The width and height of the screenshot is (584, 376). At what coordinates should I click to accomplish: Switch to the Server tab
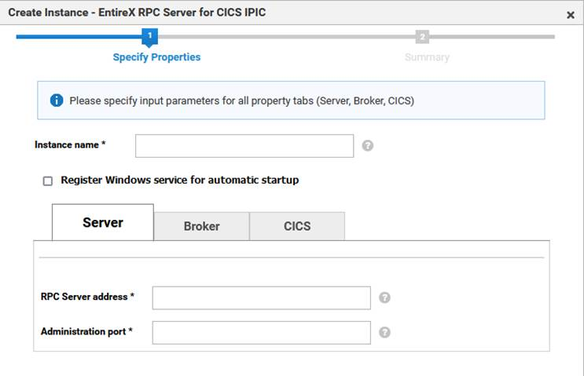click(103, 222)
